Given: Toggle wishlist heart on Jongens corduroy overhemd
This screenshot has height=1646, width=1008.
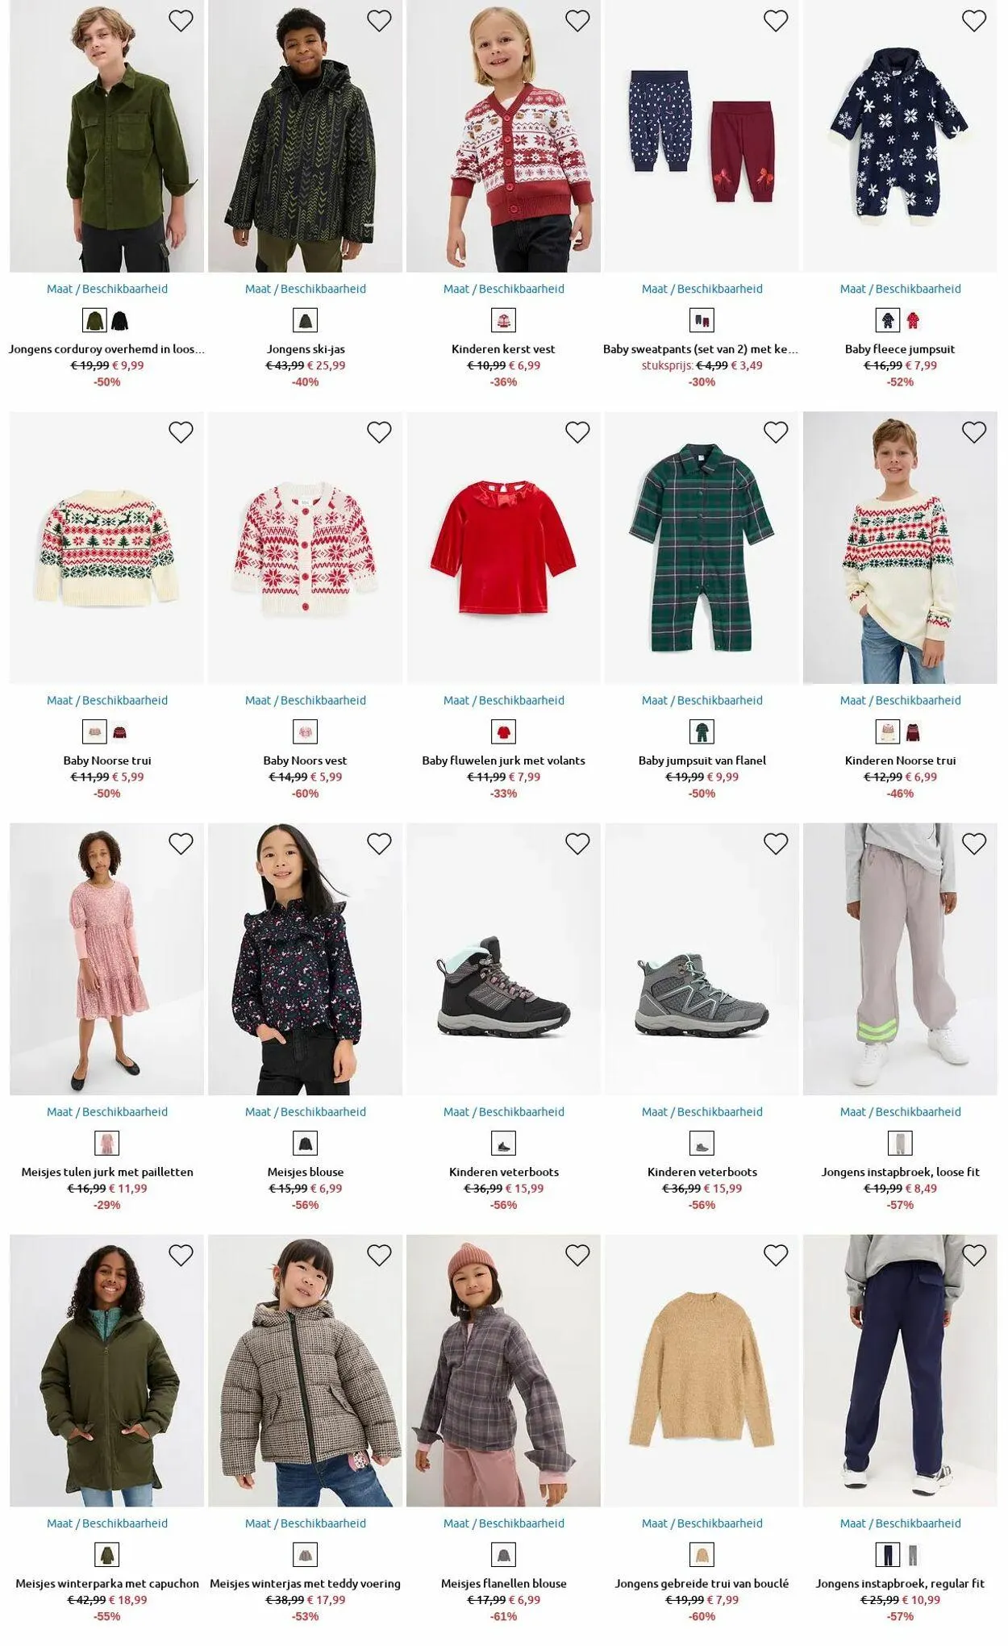Looking at the screenshot, I should tap(181, 21).
